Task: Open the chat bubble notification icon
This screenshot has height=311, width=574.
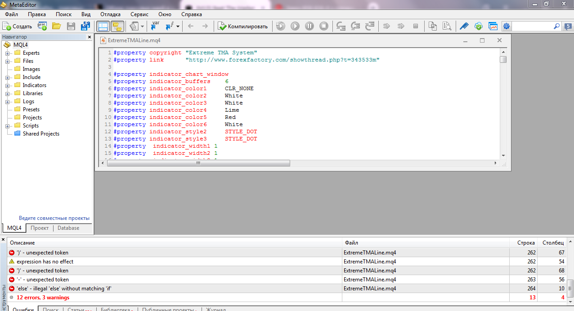Action: click(568, 26)
